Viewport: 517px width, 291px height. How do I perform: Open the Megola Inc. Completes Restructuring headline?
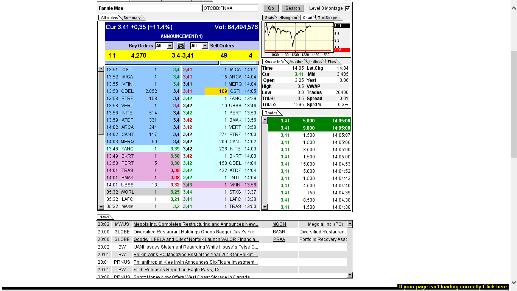tap(196, 224)
